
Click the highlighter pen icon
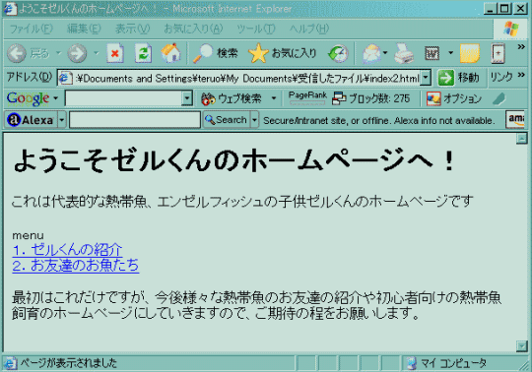499,98
